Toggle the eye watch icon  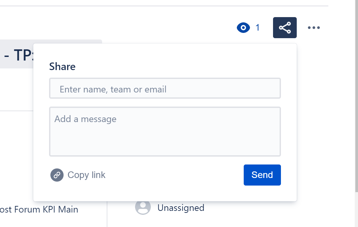[243, 28]
